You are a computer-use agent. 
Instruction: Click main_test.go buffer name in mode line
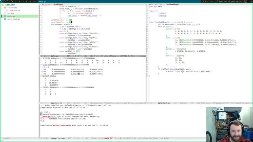164,103
